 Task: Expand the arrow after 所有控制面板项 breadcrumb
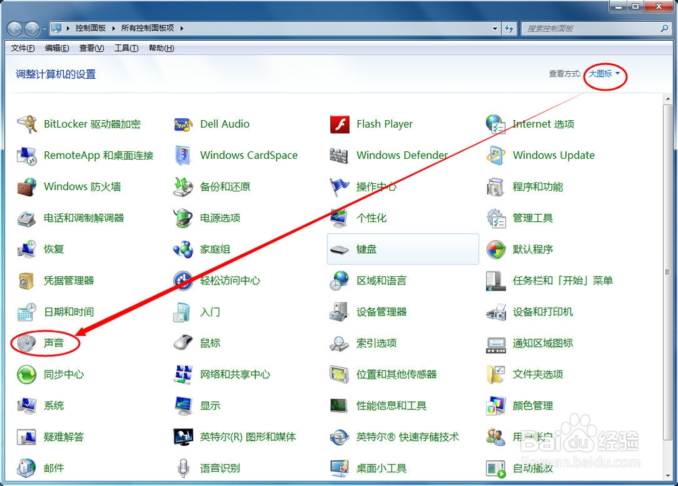click(x=182, y=28)
